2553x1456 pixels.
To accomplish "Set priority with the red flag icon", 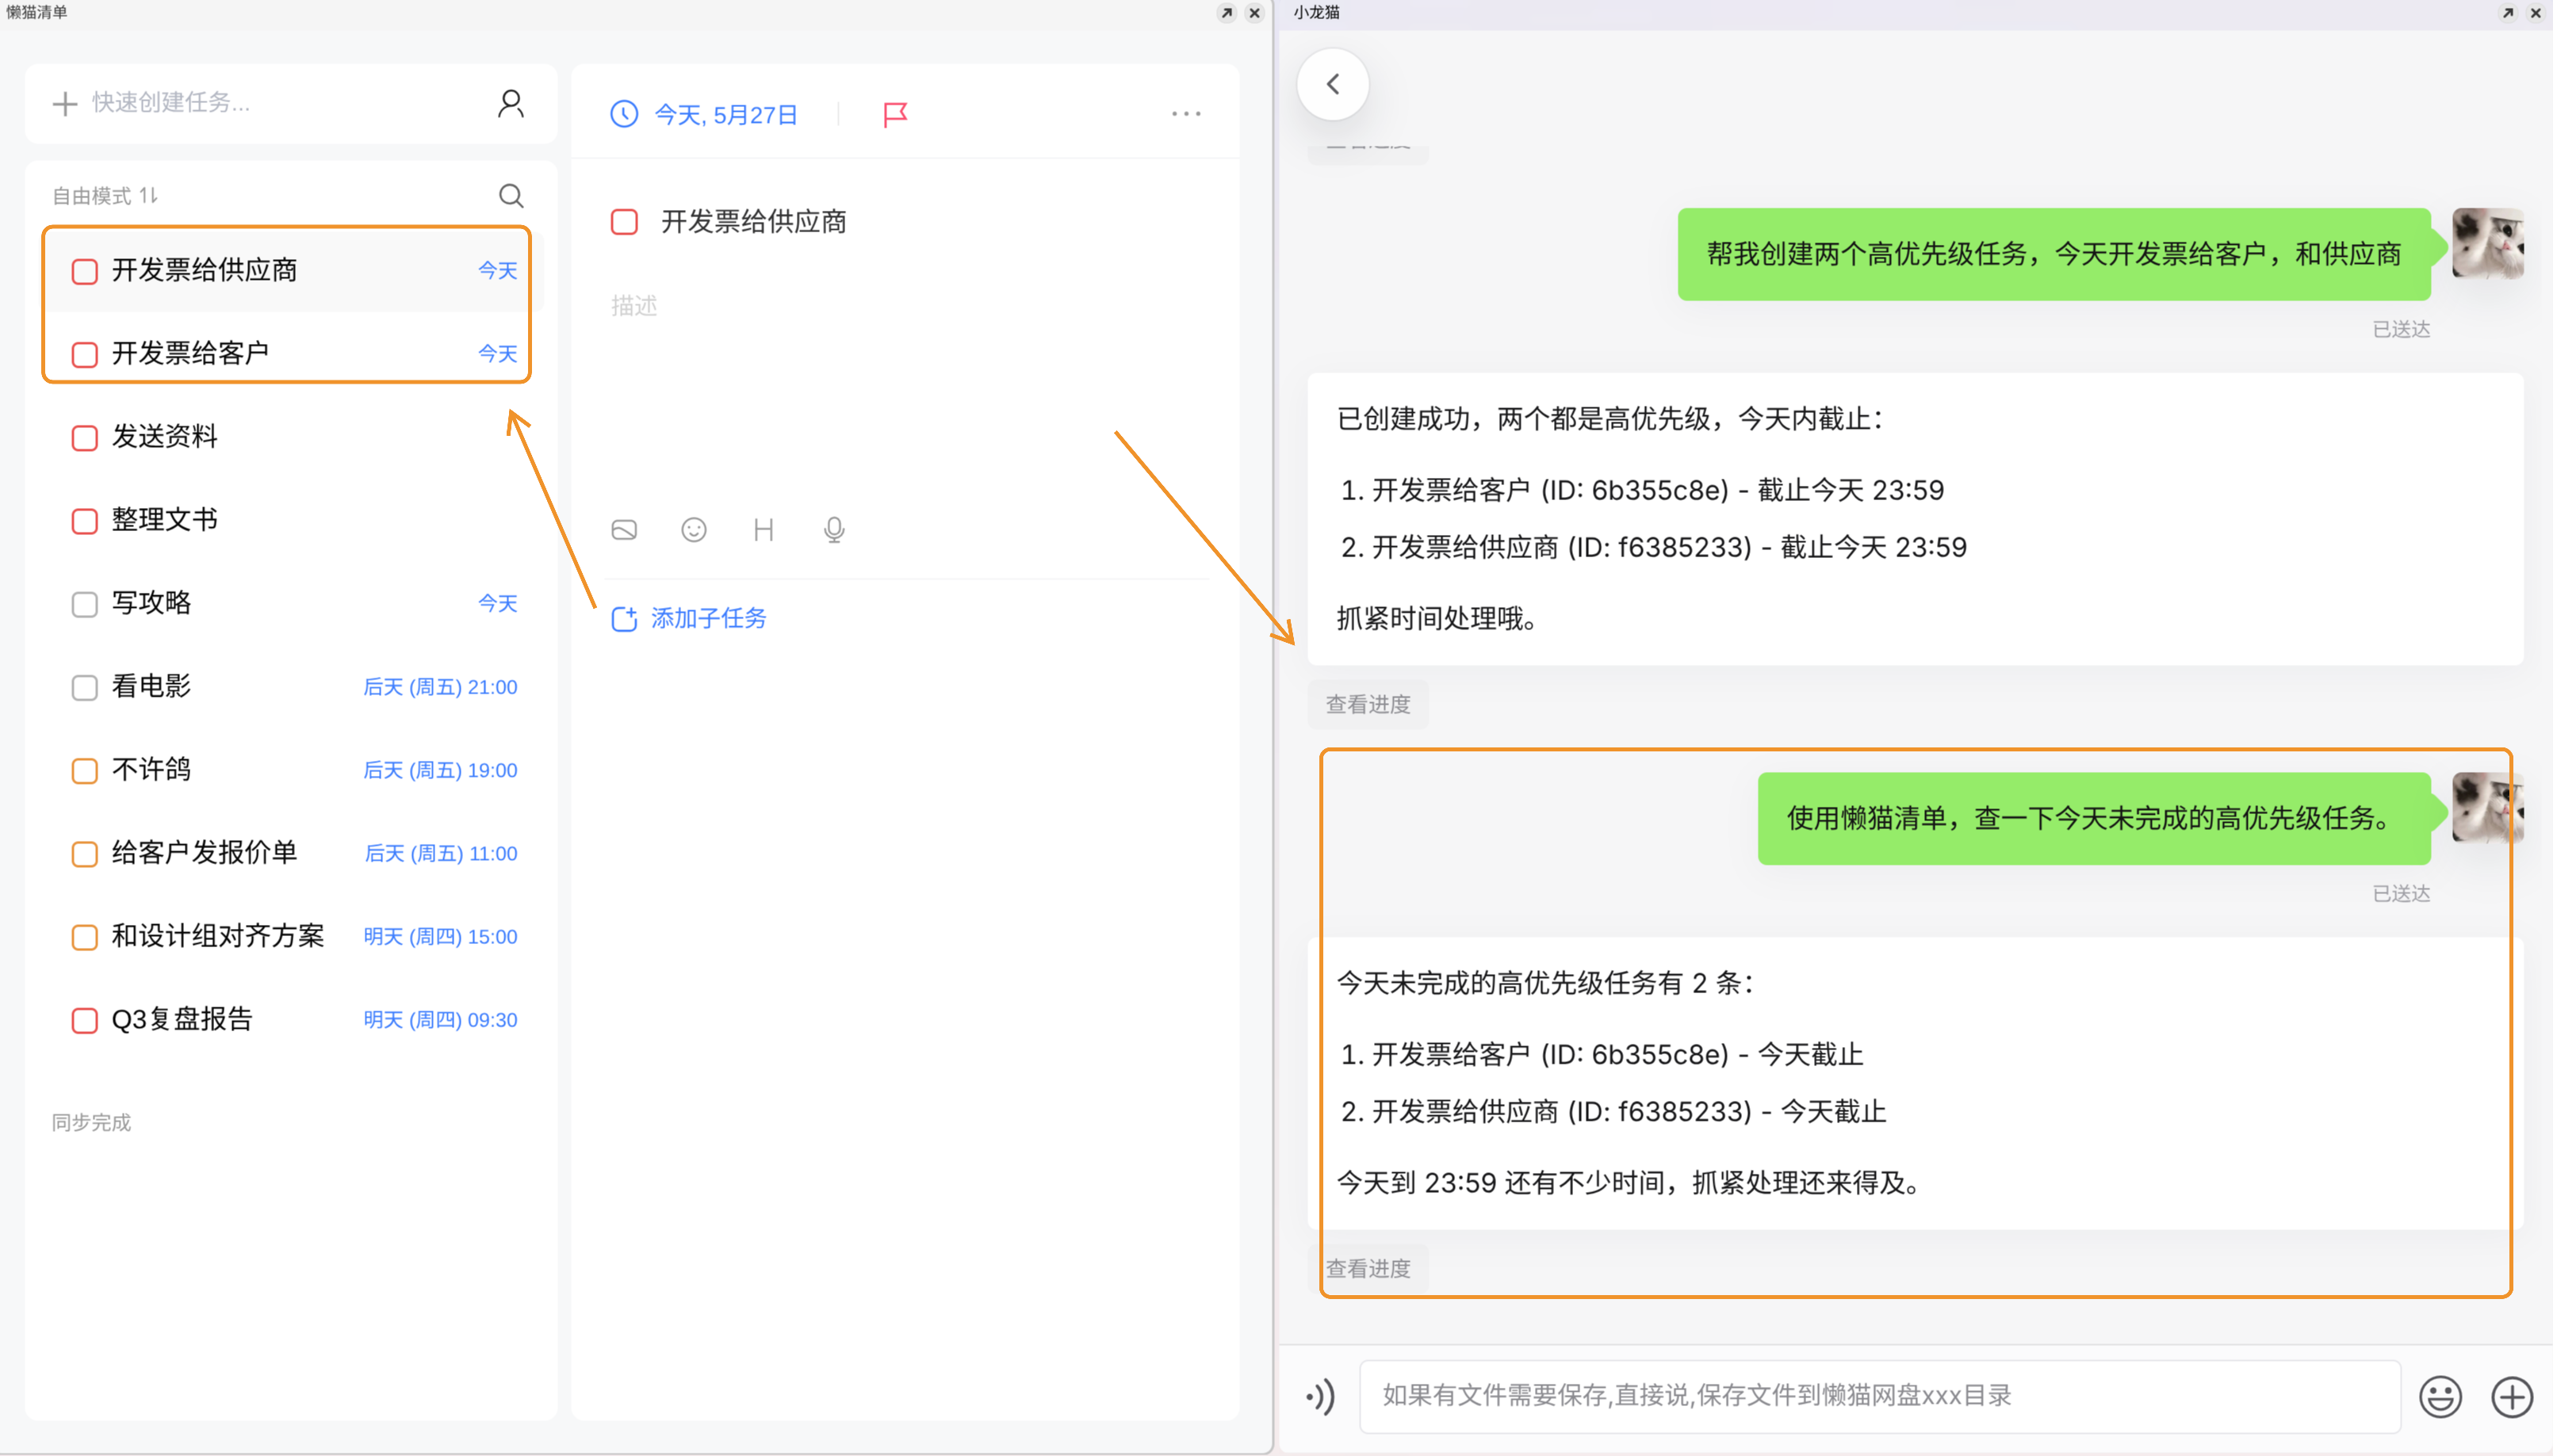I will [895, 115].
